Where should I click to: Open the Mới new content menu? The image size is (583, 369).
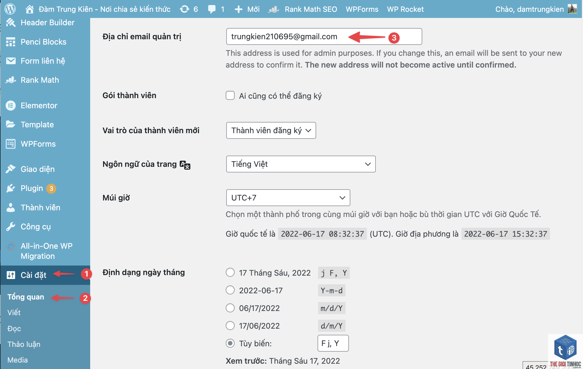(x=253, y=9)
